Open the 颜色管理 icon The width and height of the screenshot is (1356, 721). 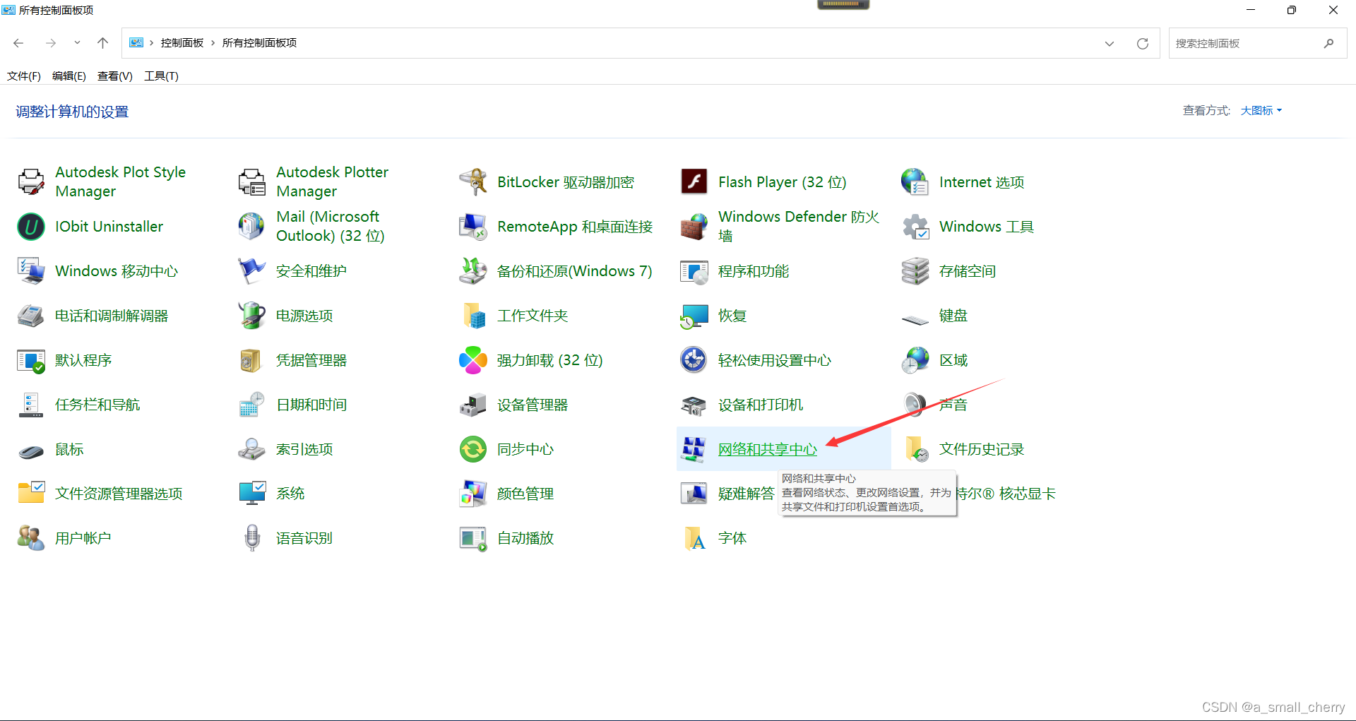click(473, 494)
